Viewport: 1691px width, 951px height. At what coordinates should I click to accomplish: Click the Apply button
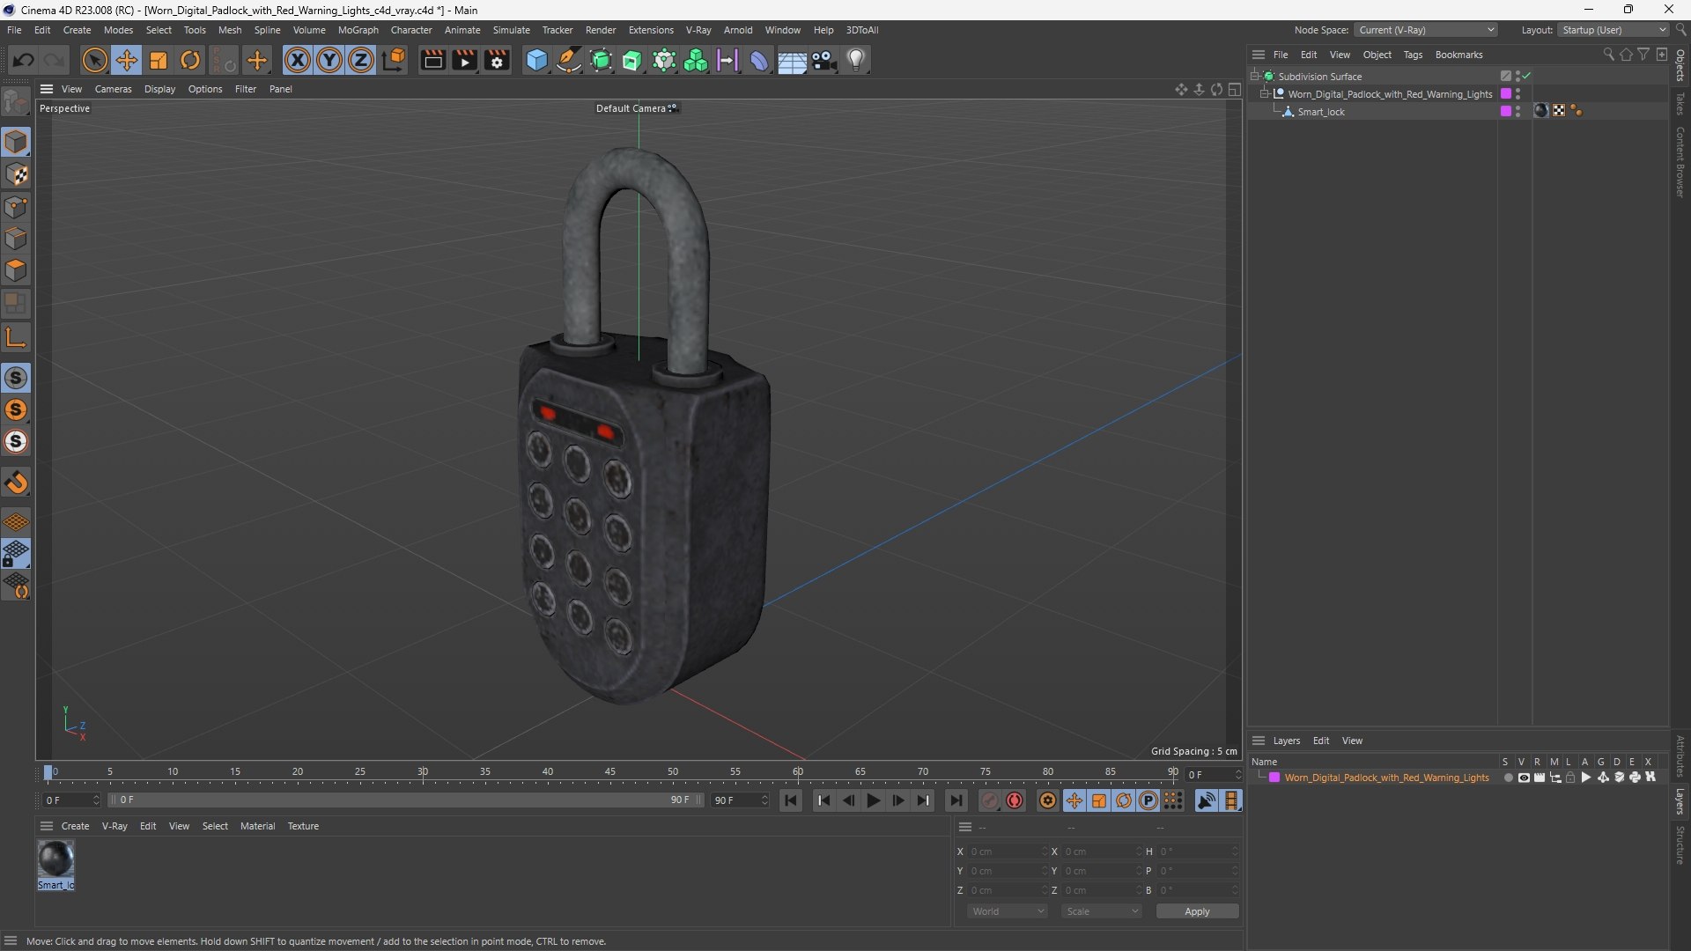[x=1197, y=911]
